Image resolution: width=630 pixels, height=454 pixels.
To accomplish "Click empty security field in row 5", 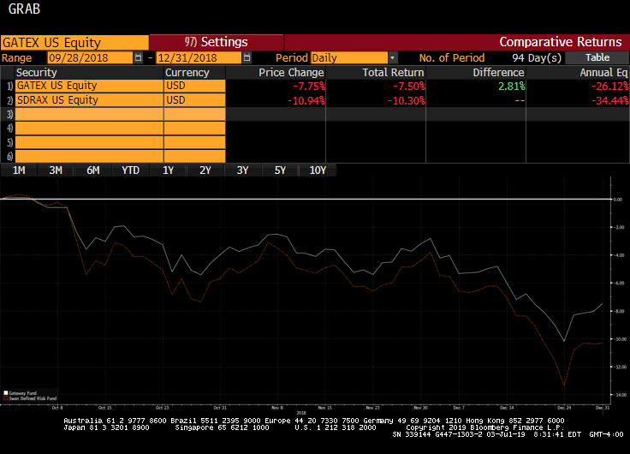I will pos(89,142).
